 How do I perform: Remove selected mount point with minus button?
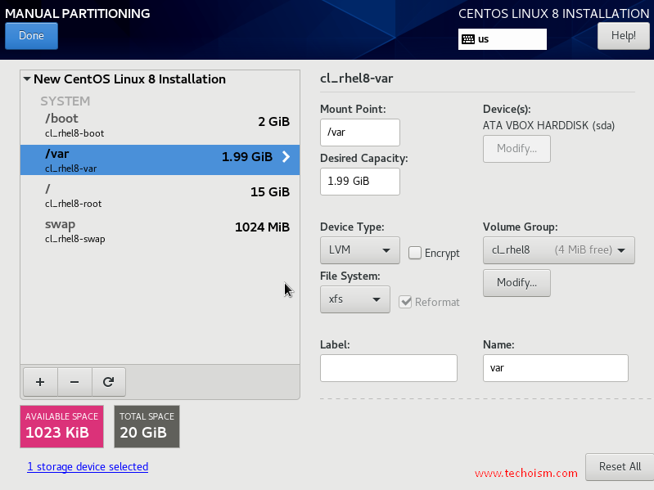click(74, 382)
